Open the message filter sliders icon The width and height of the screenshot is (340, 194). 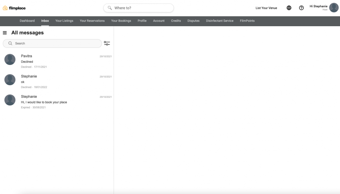coord(107,43)
